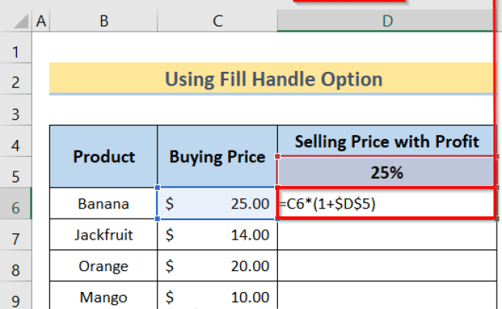Screen dimensions: 502x309
Task: Select the 25% profit cell
Action: [387, 172]
